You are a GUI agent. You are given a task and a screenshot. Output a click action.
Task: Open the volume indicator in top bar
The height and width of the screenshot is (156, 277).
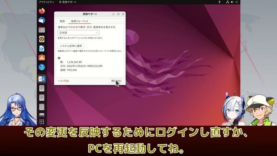[232, 2]
